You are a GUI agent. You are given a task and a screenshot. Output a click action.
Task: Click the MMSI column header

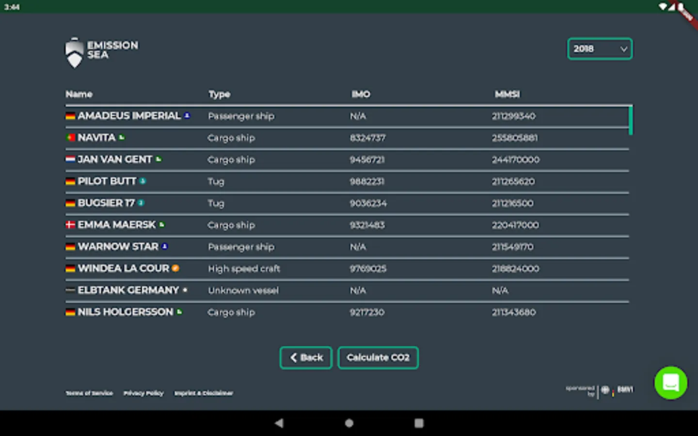[x=508, y=94]
